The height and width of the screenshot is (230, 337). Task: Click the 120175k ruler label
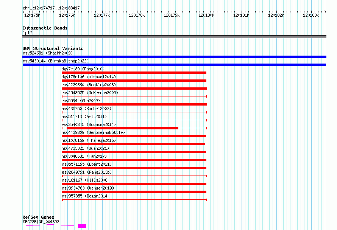[x=32, y=15]
